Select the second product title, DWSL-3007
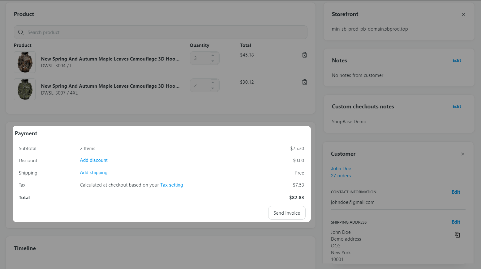The height and width of the screenshot is (269, 481). click(x=110, y=86)
